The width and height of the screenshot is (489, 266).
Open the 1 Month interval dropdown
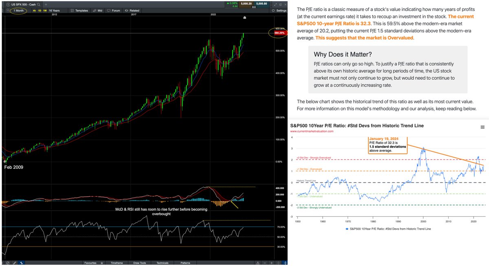point(19,11)
